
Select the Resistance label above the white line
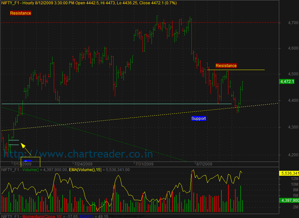click(x=226, y=66)
